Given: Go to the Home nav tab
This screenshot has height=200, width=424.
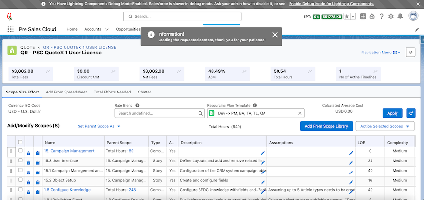Looking at the screenshot, I should tap(72, 29).
